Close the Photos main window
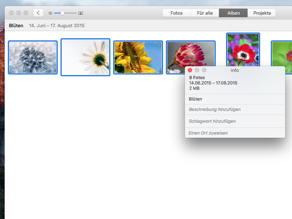The height and width of the screenshot is (219, 292). click(x=11, y=13)
